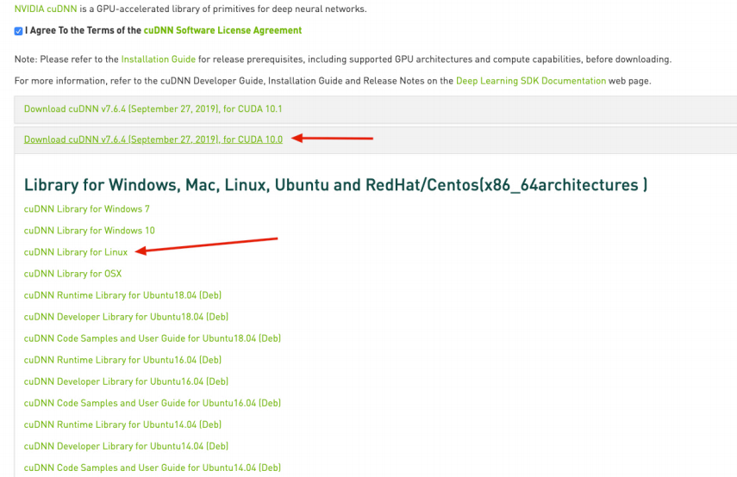Download Code Samples and User Guide Ubuntu14.04
Viewport: 737px width, 477px height.
153,468
